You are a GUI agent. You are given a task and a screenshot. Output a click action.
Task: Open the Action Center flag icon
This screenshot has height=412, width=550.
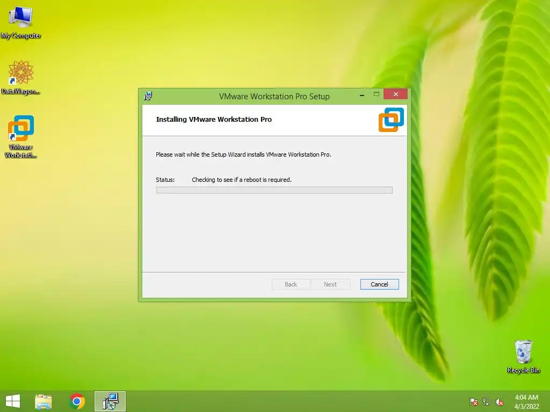click(x=474, y=402)
